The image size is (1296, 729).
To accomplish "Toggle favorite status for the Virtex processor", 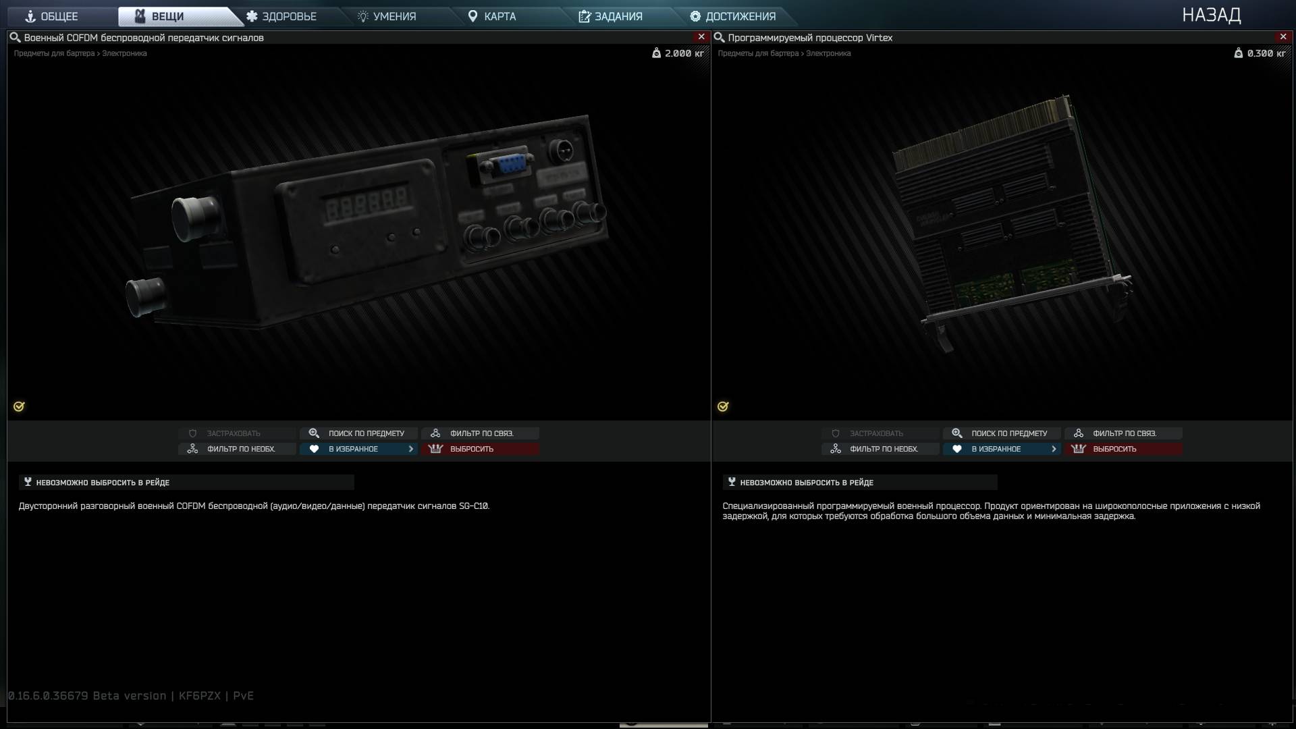I will point(1001,448).
